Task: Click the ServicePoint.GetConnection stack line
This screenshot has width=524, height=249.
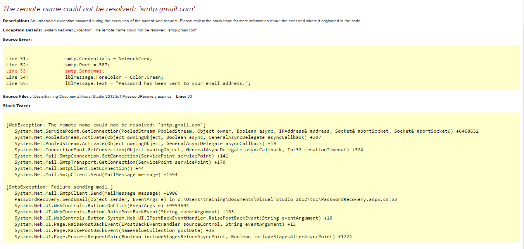Action: pos(246,131)
